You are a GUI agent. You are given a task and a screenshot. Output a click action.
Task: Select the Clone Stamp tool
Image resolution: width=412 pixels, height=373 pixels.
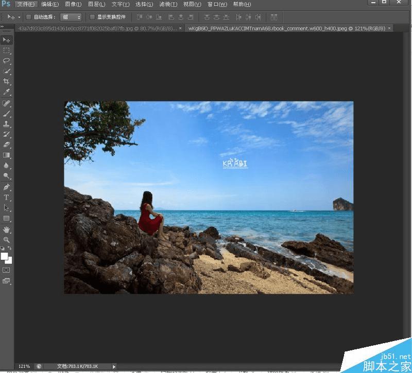point(6,124)
